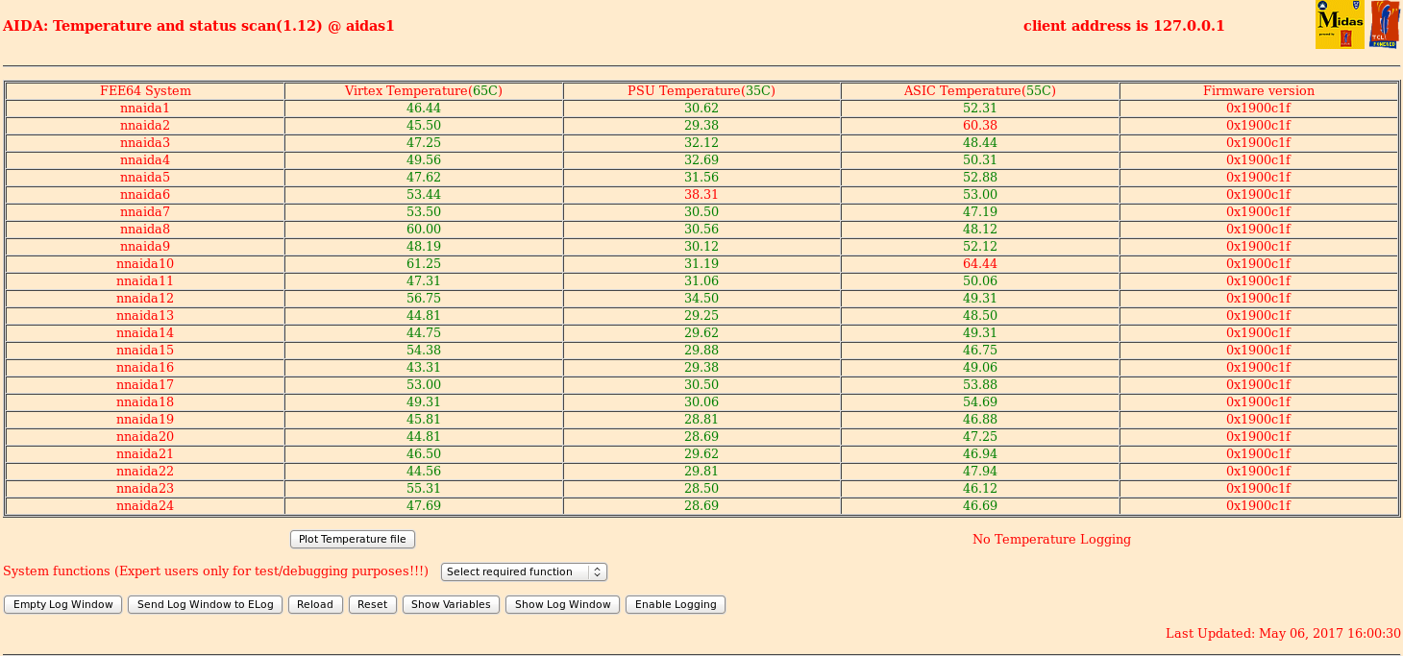Click the FEE64 System column header

pos(145,91)
